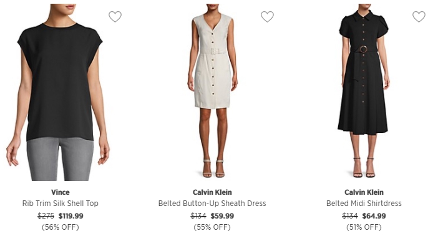428x236 pixels.
Task: Toggle heart on Belted Midi Shirtdress
Action: pos(419,17)
